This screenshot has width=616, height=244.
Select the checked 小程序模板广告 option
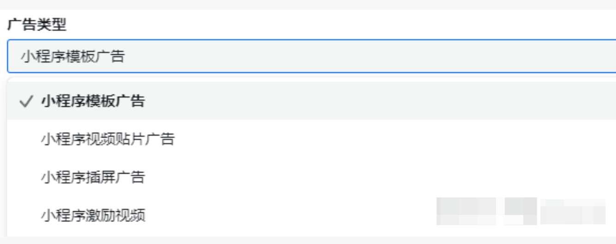[x=93, y=101]
